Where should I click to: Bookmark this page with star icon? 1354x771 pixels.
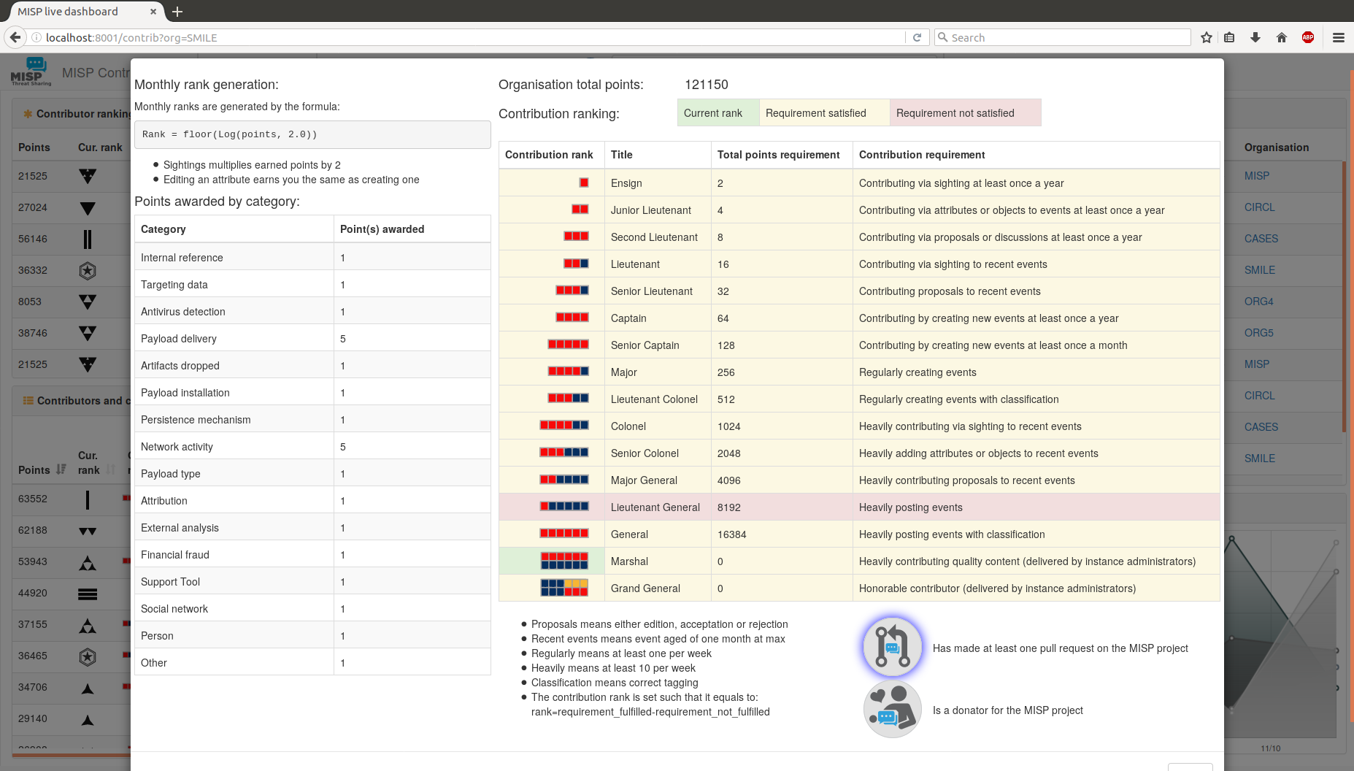1207,37
